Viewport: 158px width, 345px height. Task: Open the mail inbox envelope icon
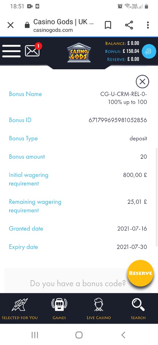32,51
